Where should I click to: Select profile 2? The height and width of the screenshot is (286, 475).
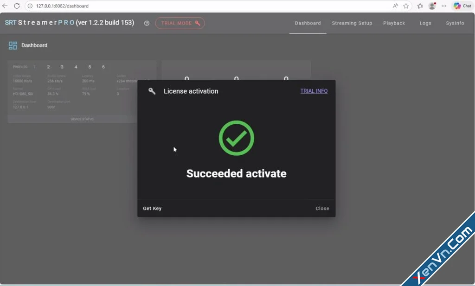tap(48, 67)
